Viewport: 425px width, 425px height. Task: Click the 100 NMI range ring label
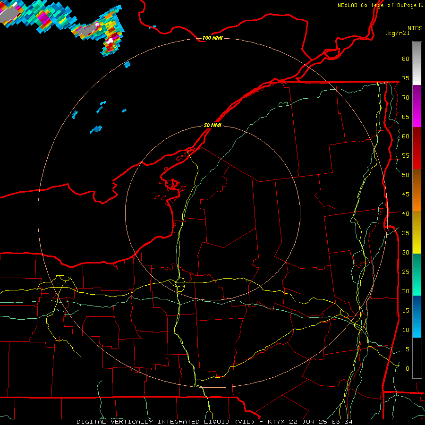212,38
